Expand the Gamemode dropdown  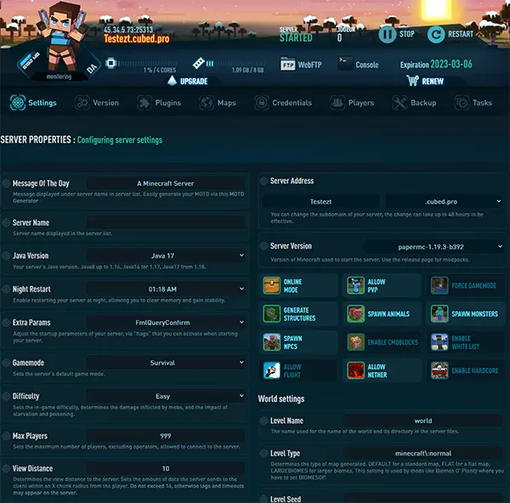click(178, 363)
